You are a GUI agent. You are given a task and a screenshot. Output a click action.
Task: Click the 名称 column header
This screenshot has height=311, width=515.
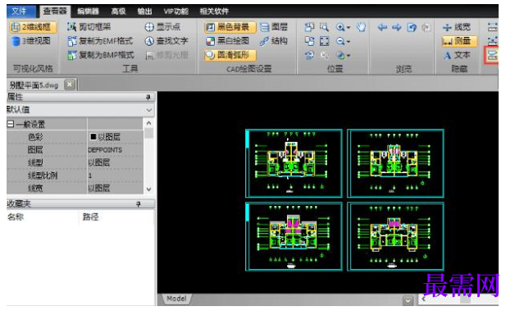click(x=16, y=217)
